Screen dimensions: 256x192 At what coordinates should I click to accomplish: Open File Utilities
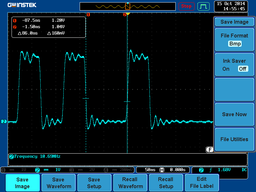(235, 139)
